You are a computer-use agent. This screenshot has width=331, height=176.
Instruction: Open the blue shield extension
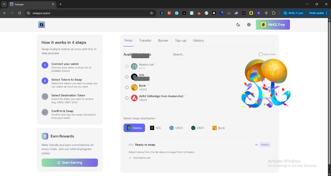point(221,13)
